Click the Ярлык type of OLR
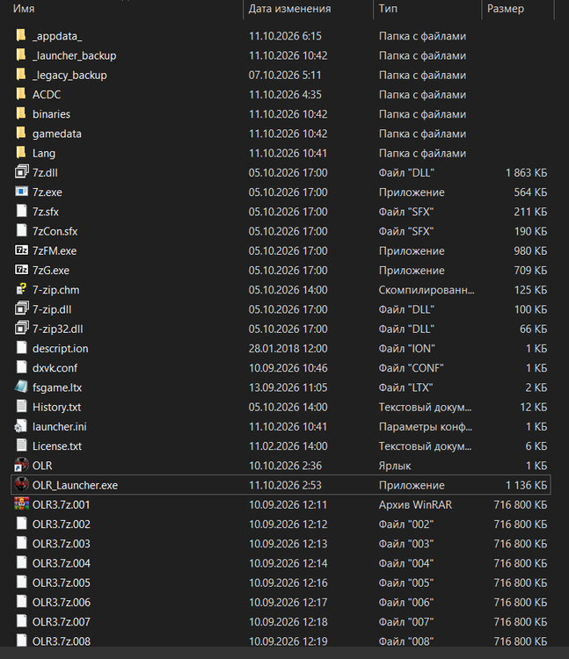This screenshot has width=569, height=659. click(x=395, y=466)
